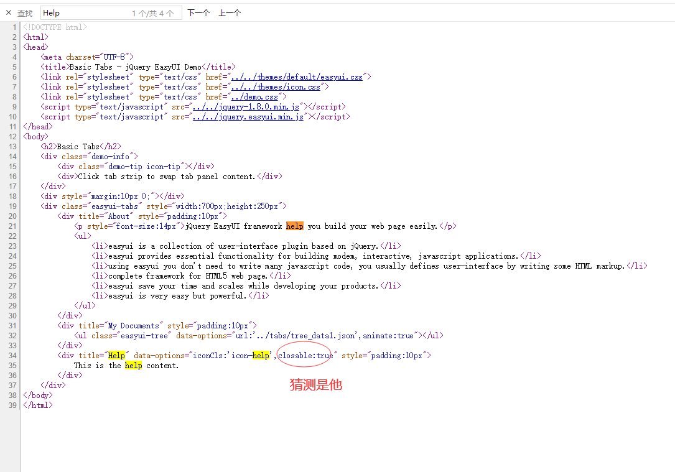Image resolution: width=675 pixels, height=472 pixels.
Task: Click line number 19 in the gutter
Action: click(x=12, y=206)
